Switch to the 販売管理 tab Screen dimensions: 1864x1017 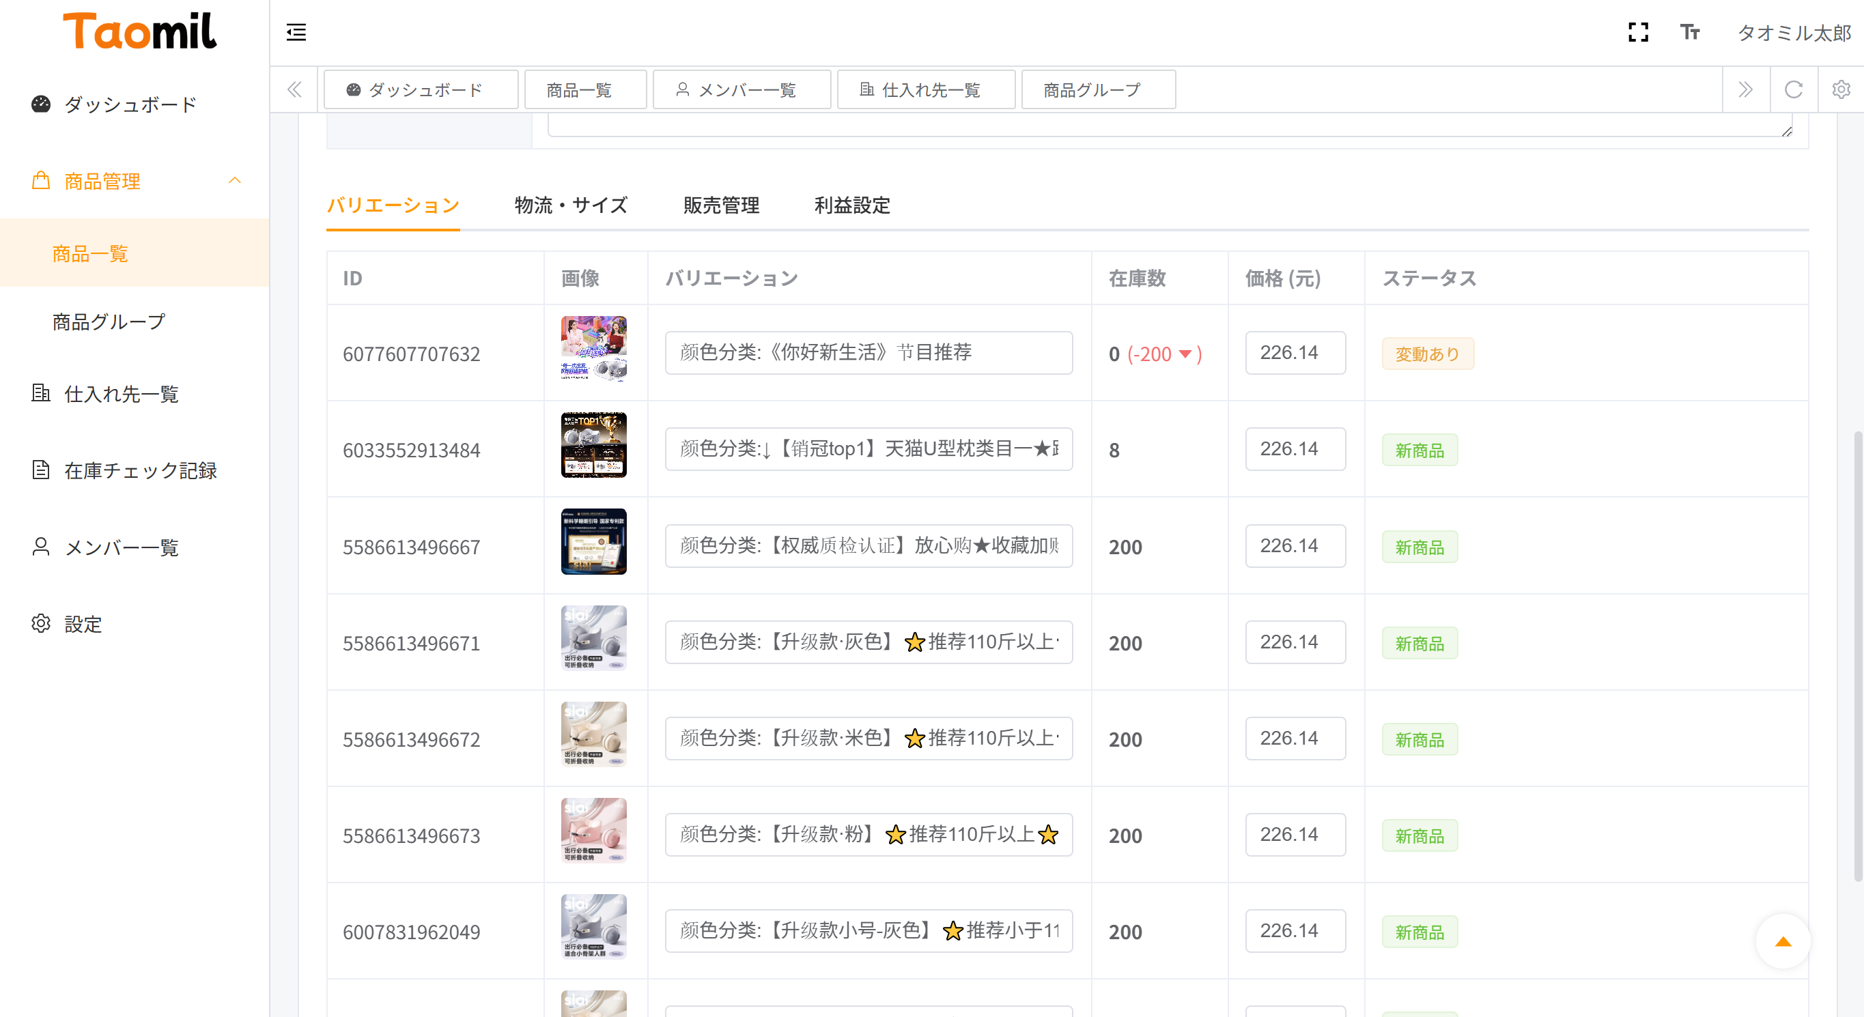[722, 205]
